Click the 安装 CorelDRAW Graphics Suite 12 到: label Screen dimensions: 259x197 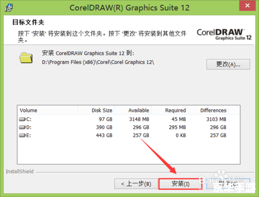point(88,53)
